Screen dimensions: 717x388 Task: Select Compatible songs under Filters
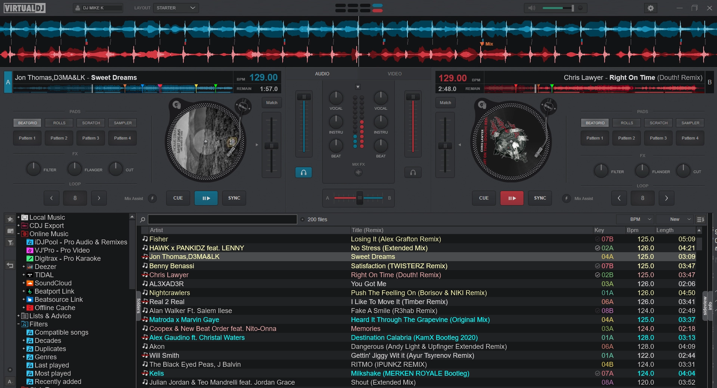[x=61, y=332]
